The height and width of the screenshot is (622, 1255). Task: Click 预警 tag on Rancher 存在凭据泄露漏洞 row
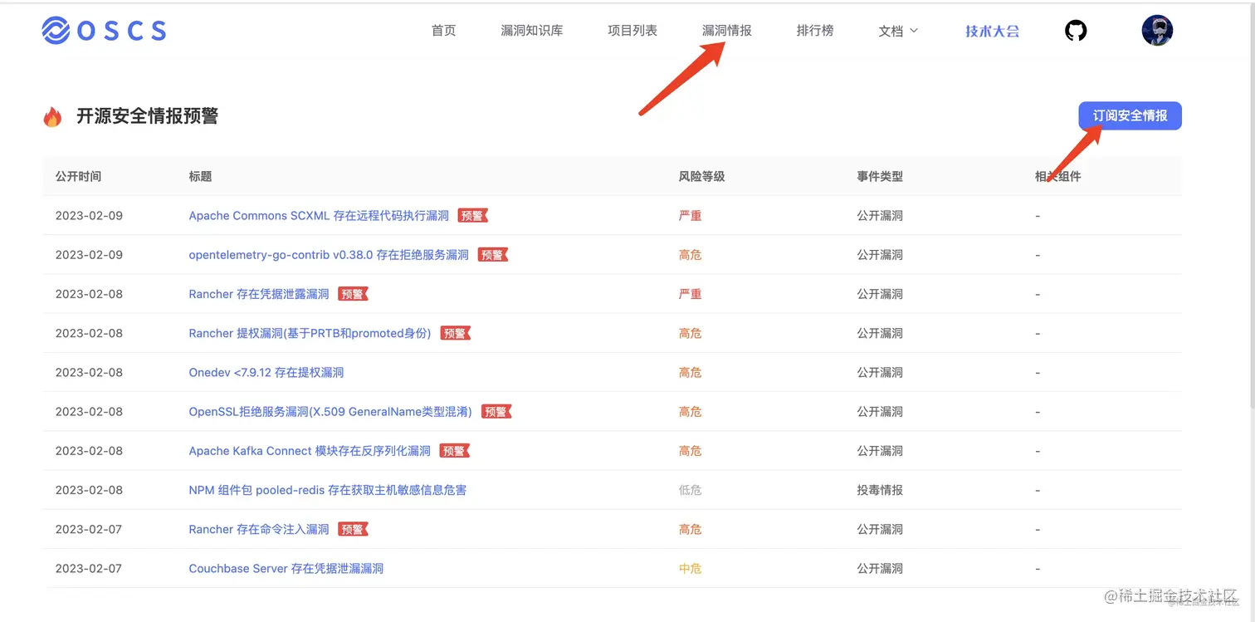point(353,294)
